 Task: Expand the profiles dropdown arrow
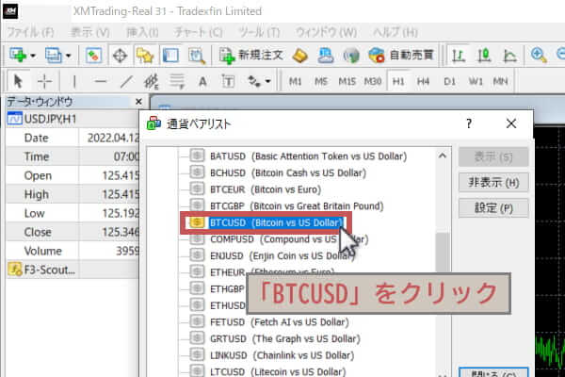(x=69, y=56)
